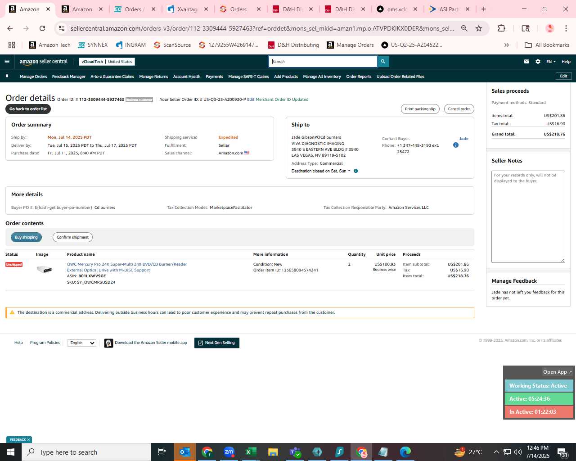The image size is (576, 461).
Task: Open Excel from the taskbar
Action: (251, 452)
